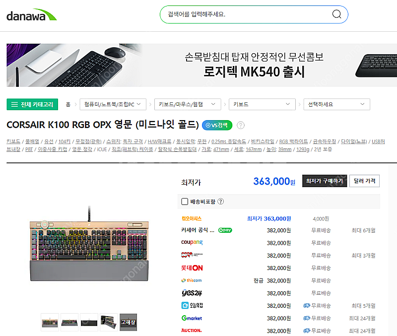Click H/W매크로 spec link
Viewport: 397px width, 336px height.
[159, 141]
